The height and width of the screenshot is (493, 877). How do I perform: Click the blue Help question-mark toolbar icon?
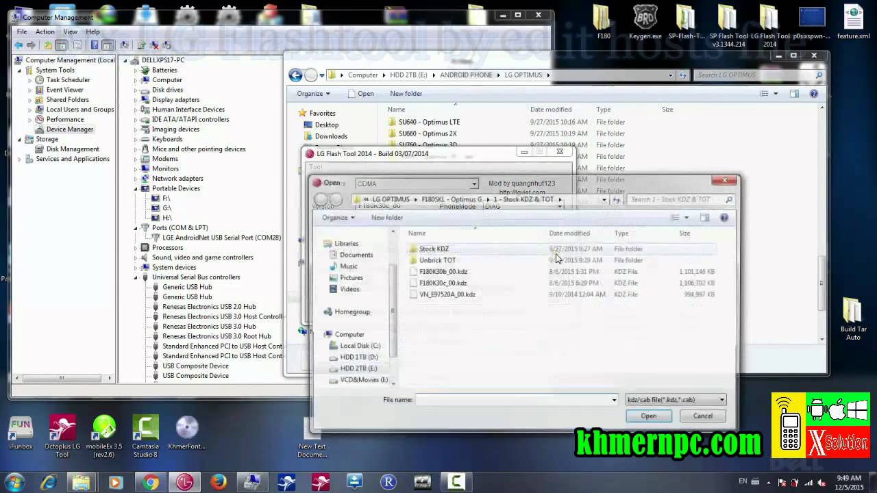click(95, 45)
